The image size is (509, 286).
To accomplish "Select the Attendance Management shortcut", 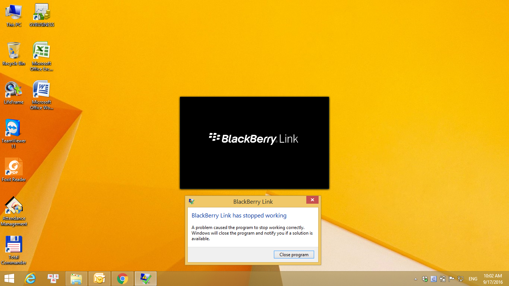I will point(14,212).
